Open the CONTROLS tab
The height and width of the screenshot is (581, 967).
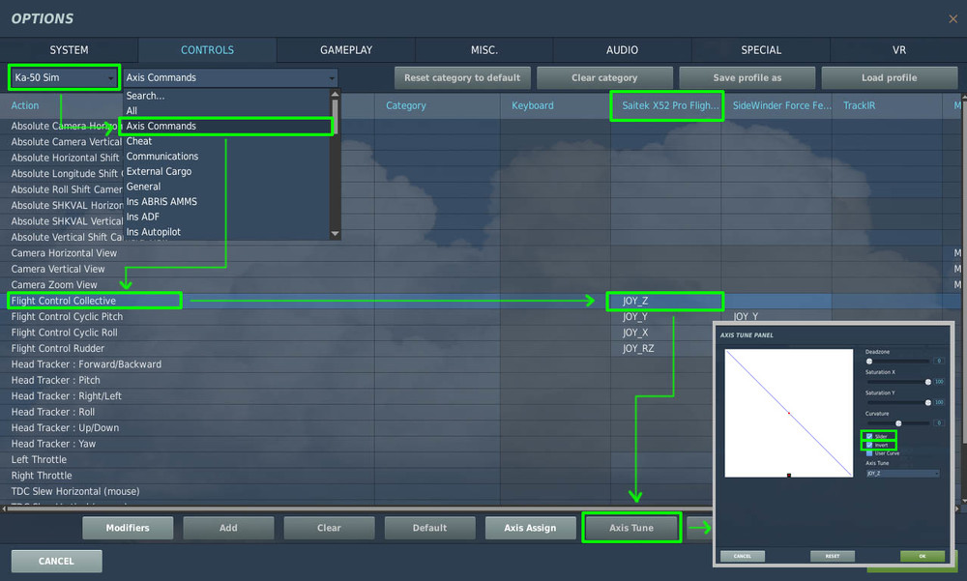pos(207,50)
